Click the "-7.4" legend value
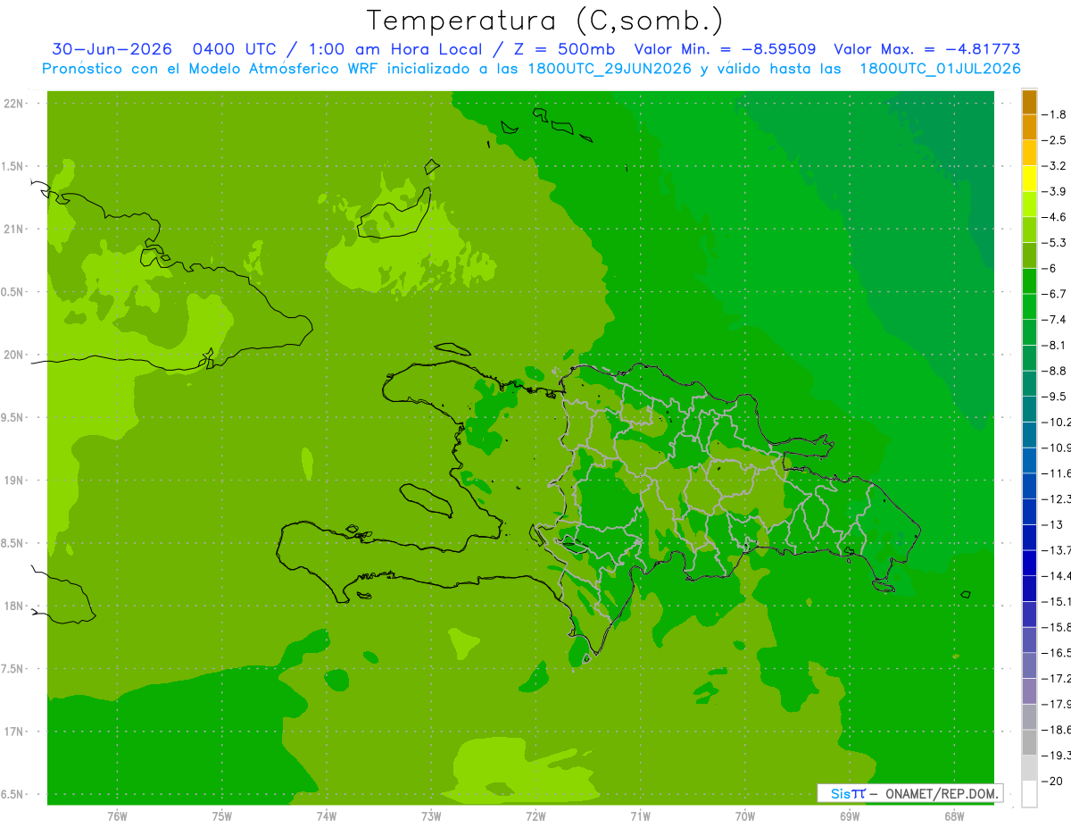The height and width of the screenshot is (828, 1071). 1056,319
